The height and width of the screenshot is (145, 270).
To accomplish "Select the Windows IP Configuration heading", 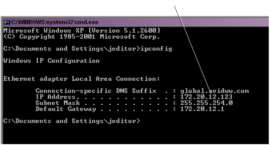I will tap(51, 61).
